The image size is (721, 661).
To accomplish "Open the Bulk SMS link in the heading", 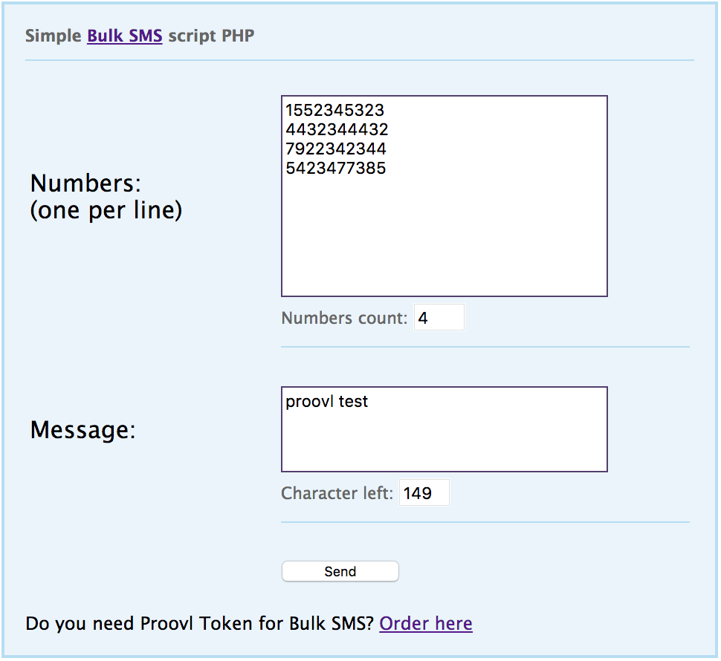I will [x=124, y=36].
